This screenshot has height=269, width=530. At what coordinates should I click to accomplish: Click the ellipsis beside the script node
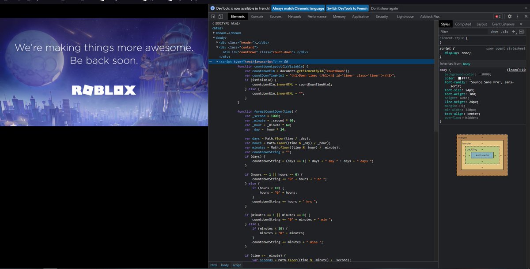(x=211, y=62)
